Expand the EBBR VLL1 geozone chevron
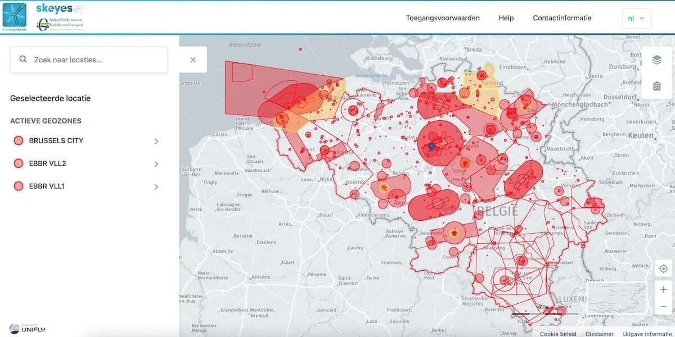This screenshot has width=675, height=337. 156,186
